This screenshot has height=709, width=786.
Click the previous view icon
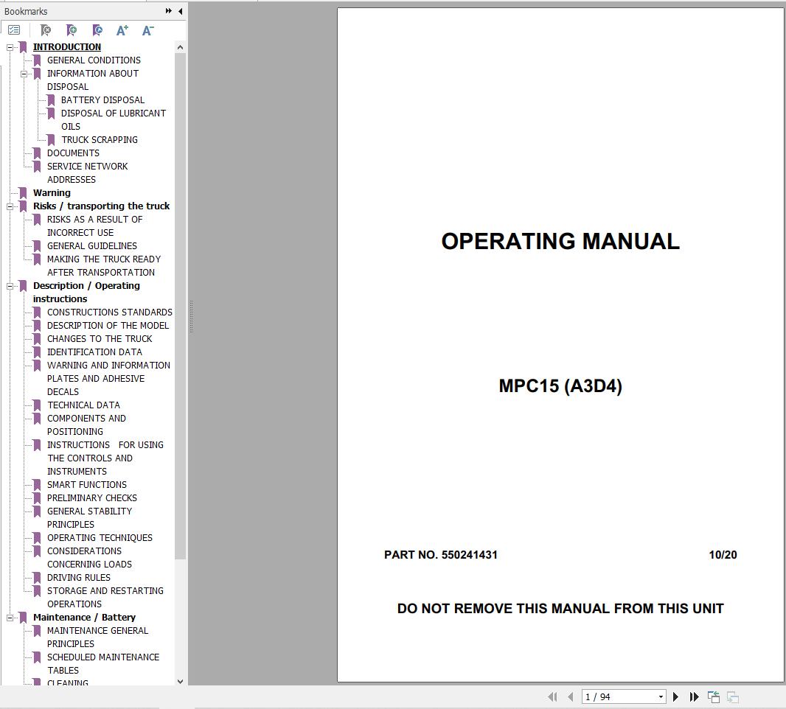(714, 696)
